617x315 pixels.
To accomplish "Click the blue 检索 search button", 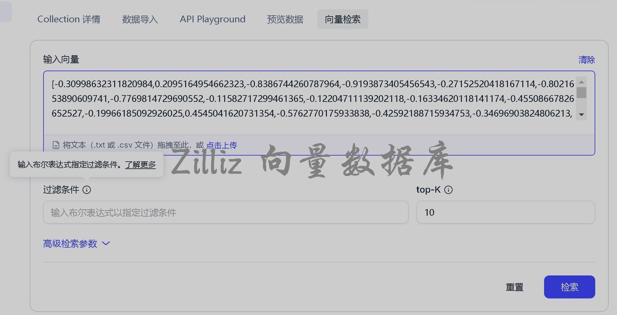I will [569, 287].
